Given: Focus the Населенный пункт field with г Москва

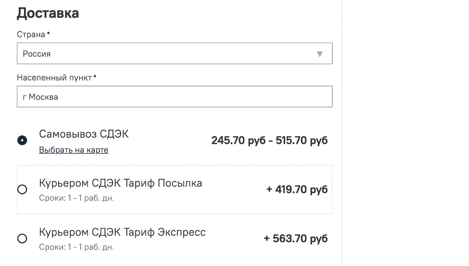Looking at the screenshot, I should point(174,97).
